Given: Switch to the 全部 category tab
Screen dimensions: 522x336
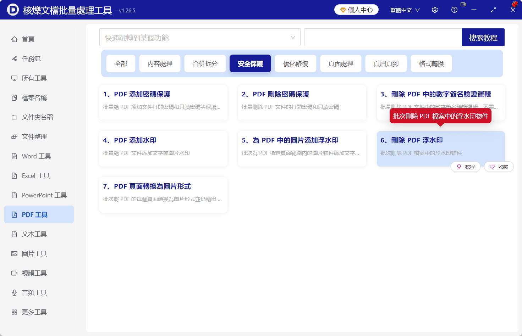Looking at the screenshot, I should click(121, 63).
